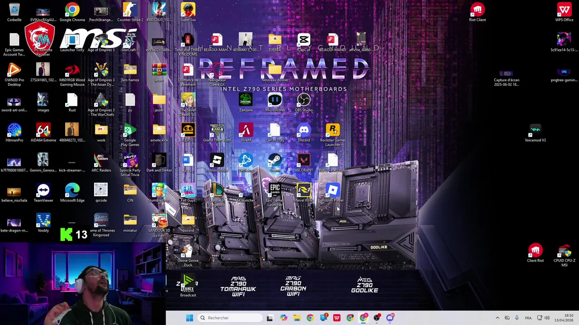The image size is (579, 325).
Task: Click the volume speaker tray icon
Action: point(547,318)
